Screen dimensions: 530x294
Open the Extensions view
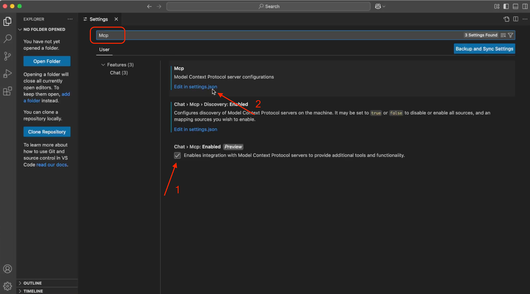point(7,91)
